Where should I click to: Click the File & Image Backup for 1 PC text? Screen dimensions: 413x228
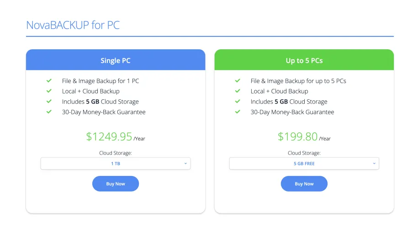pos(101,81)
